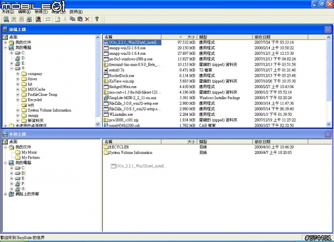Select jre-6u3-windows-i586-p.exe file name
This screenshot has width=334, height=242.
tap(130, 59)
